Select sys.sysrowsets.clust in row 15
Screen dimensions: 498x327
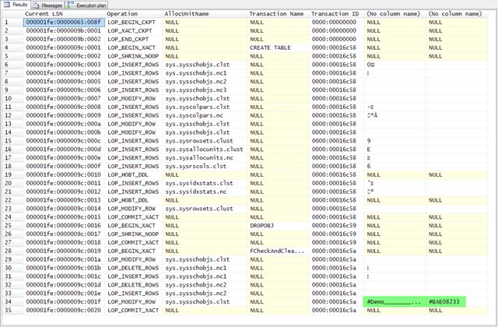[x=205, y=141]
